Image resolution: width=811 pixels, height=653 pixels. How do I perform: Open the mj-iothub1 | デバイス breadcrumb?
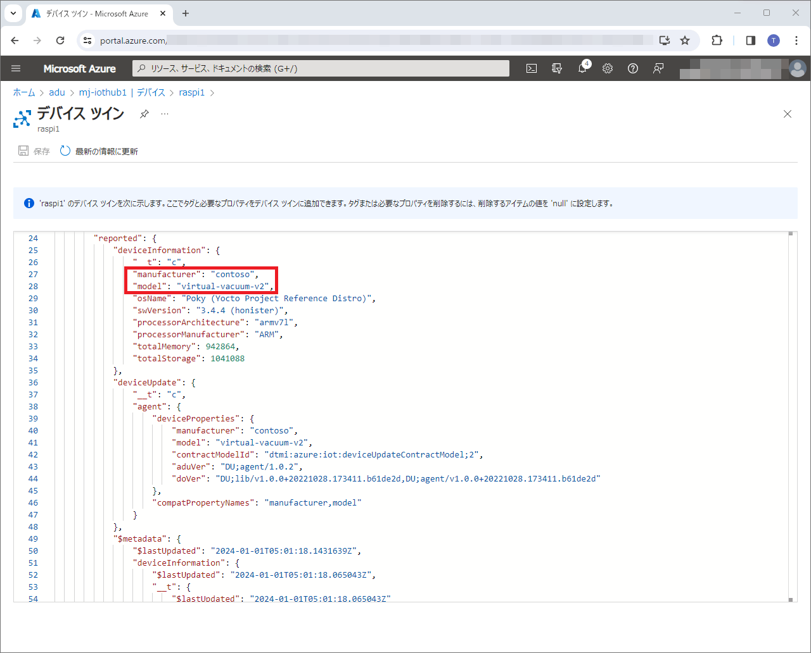click(122, 92)
